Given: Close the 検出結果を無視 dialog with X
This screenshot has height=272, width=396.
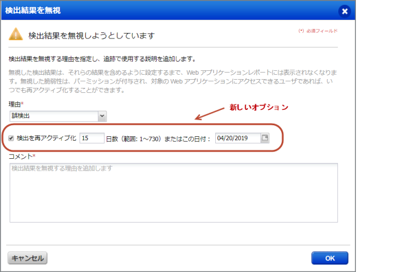Looking at the screenshot, I should (344, 10).
